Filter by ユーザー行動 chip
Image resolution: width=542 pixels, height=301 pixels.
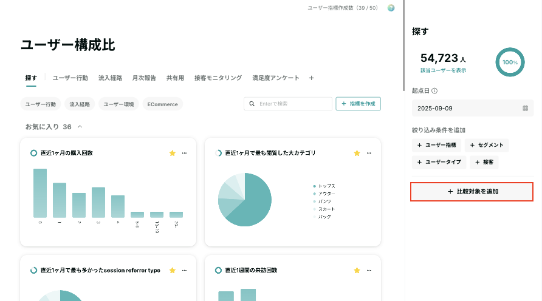pos(41,104)
